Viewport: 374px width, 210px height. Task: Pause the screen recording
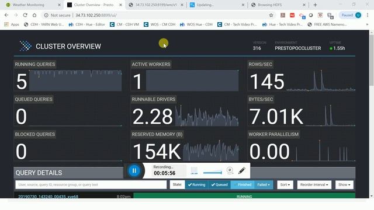click(134, 170)
